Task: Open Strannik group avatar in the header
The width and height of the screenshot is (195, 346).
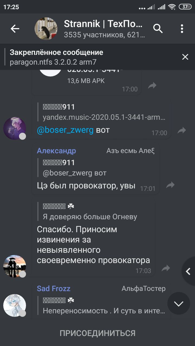Action: click(46, 29)
